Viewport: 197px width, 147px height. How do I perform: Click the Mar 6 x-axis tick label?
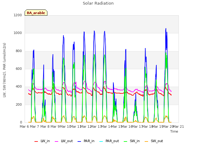24,126
